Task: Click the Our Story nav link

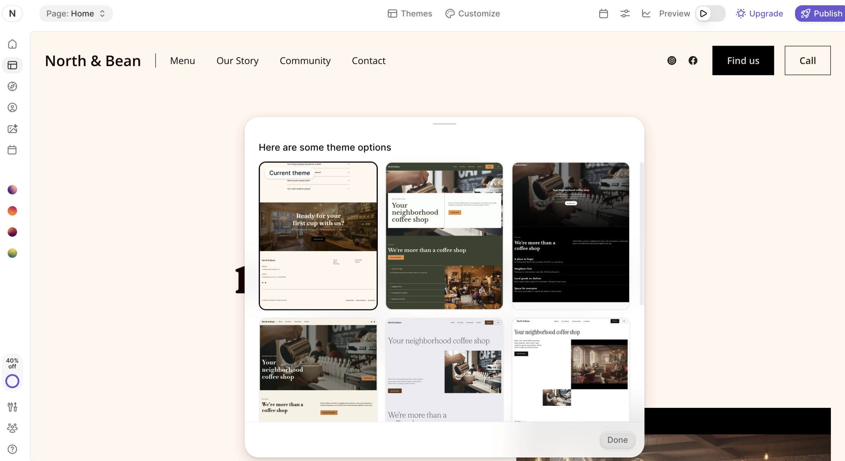Action: point(238,60)
